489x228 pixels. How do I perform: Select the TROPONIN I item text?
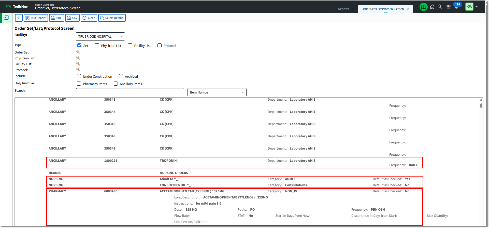point(169,161)
